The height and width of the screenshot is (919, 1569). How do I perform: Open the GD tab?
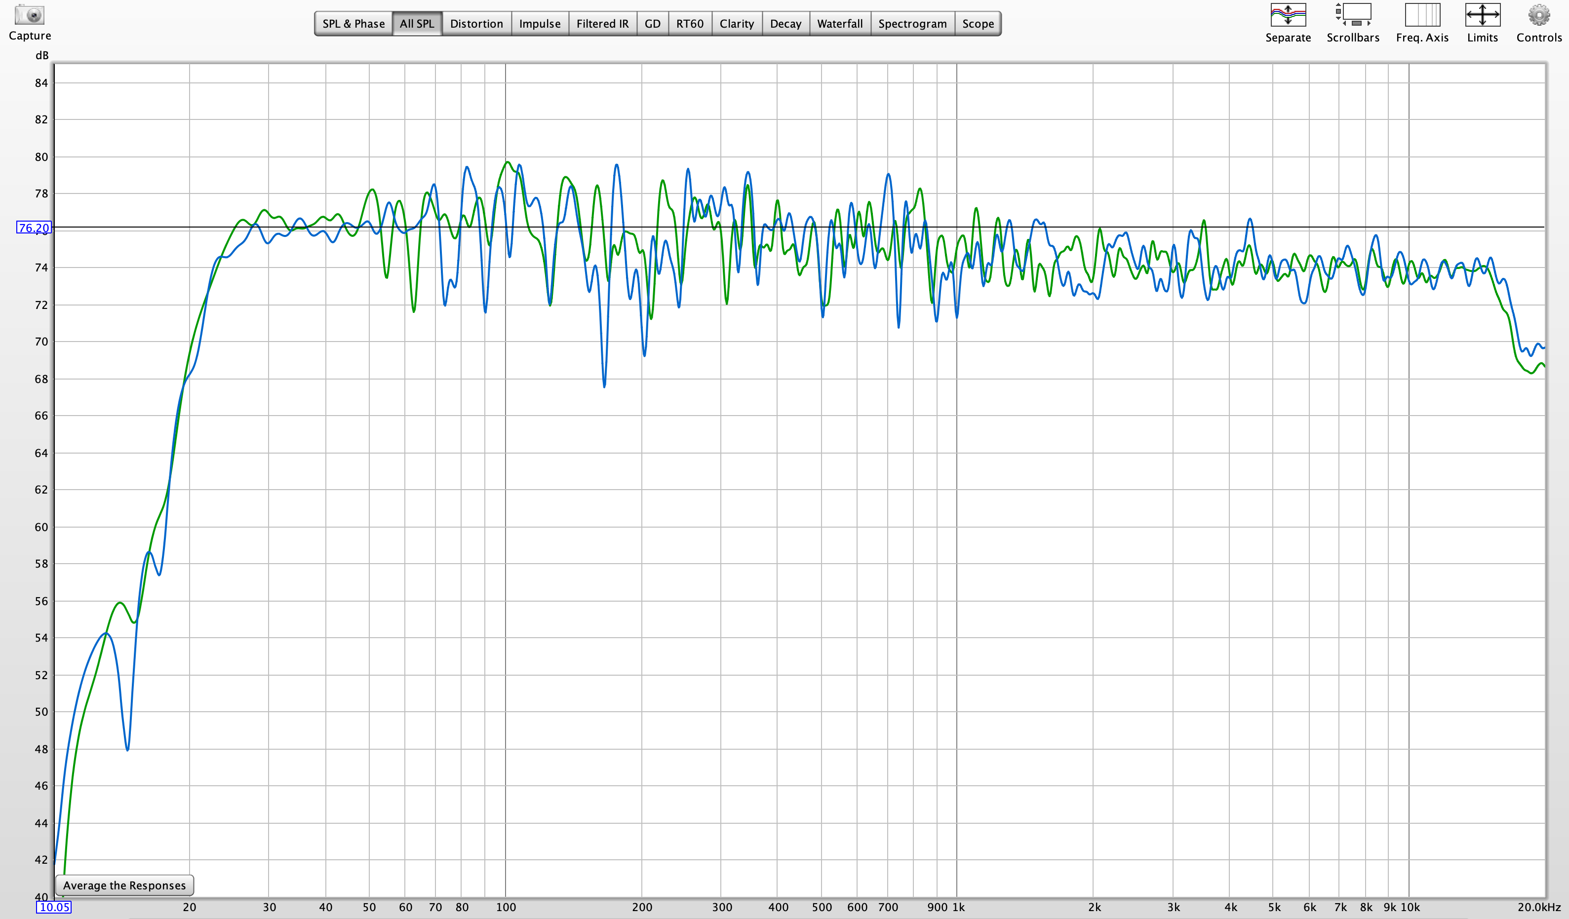click(x=653, y=24)
